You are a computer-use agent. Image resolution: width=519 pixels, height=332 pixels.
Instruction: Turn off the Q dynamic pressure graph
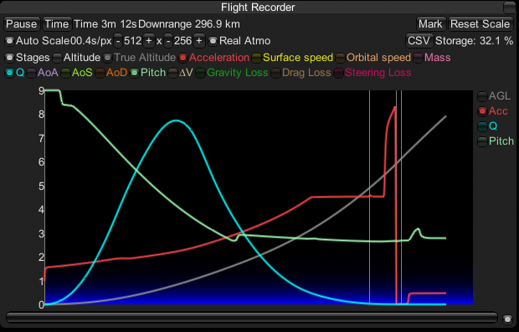click(x=14, y=73)
